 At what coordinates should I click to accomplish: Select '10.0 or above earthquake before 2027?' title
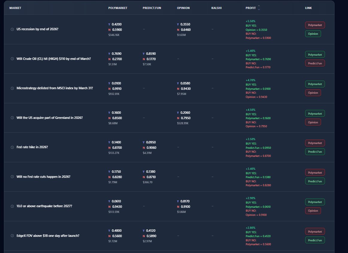(44, 206)
